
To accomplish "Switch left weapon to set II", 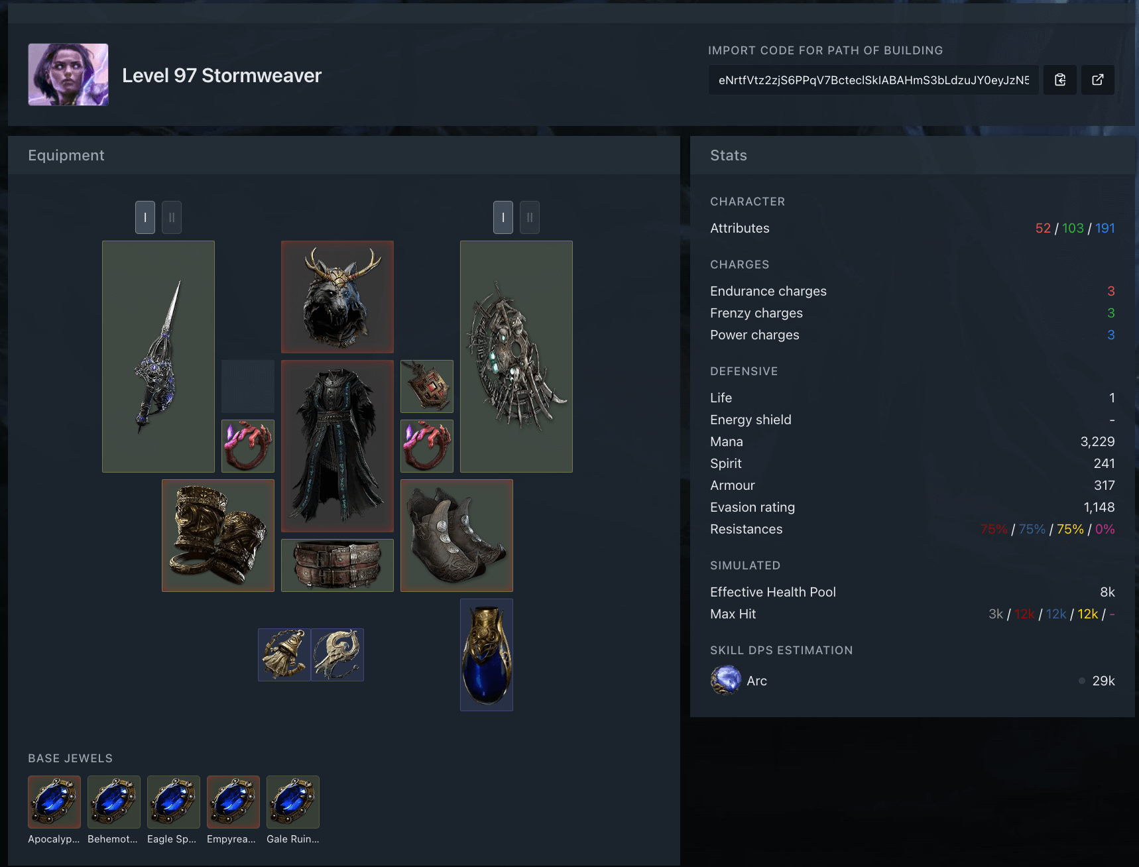I will tap(172, 217).
